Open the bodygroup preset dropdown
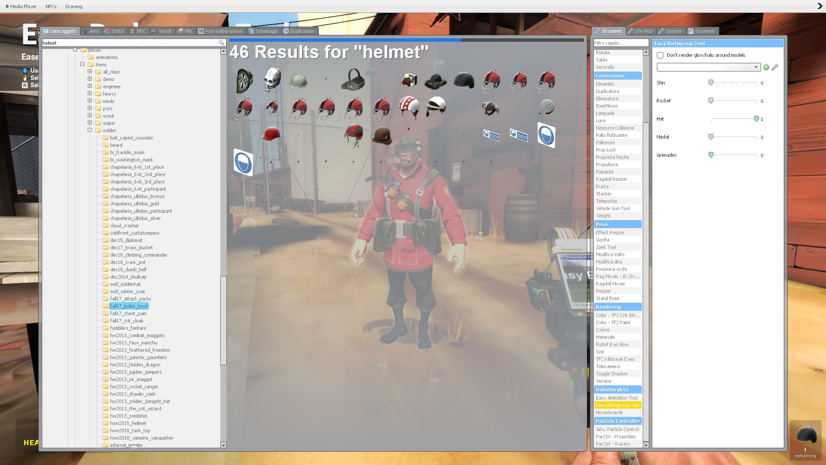826x465 pixels. (x=756, y=67)
